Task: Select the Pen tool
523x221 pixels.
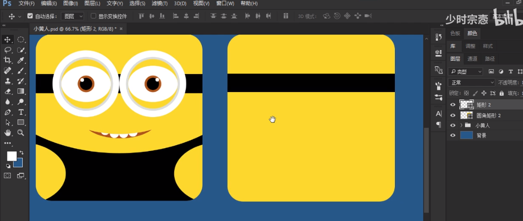Action: (8, 112)
